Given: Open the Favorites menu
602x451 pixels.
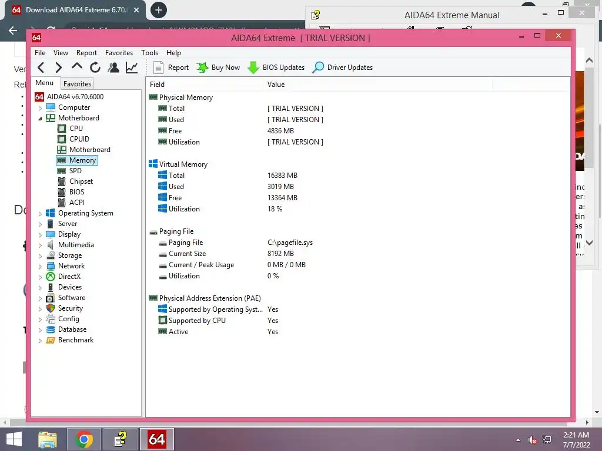Looking at the screenshot, I should point(119,52).
